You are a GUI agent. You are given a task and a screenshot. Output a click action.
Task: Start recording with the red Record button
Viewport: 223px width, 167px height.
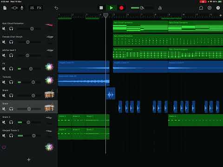click(121, 8)
